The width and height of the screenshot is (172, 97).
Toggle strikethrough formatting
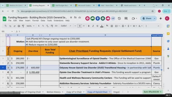coord(97,26)
